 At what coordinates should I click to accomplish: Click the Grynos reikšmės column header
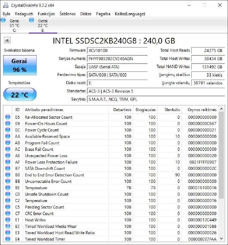[200, 110]
